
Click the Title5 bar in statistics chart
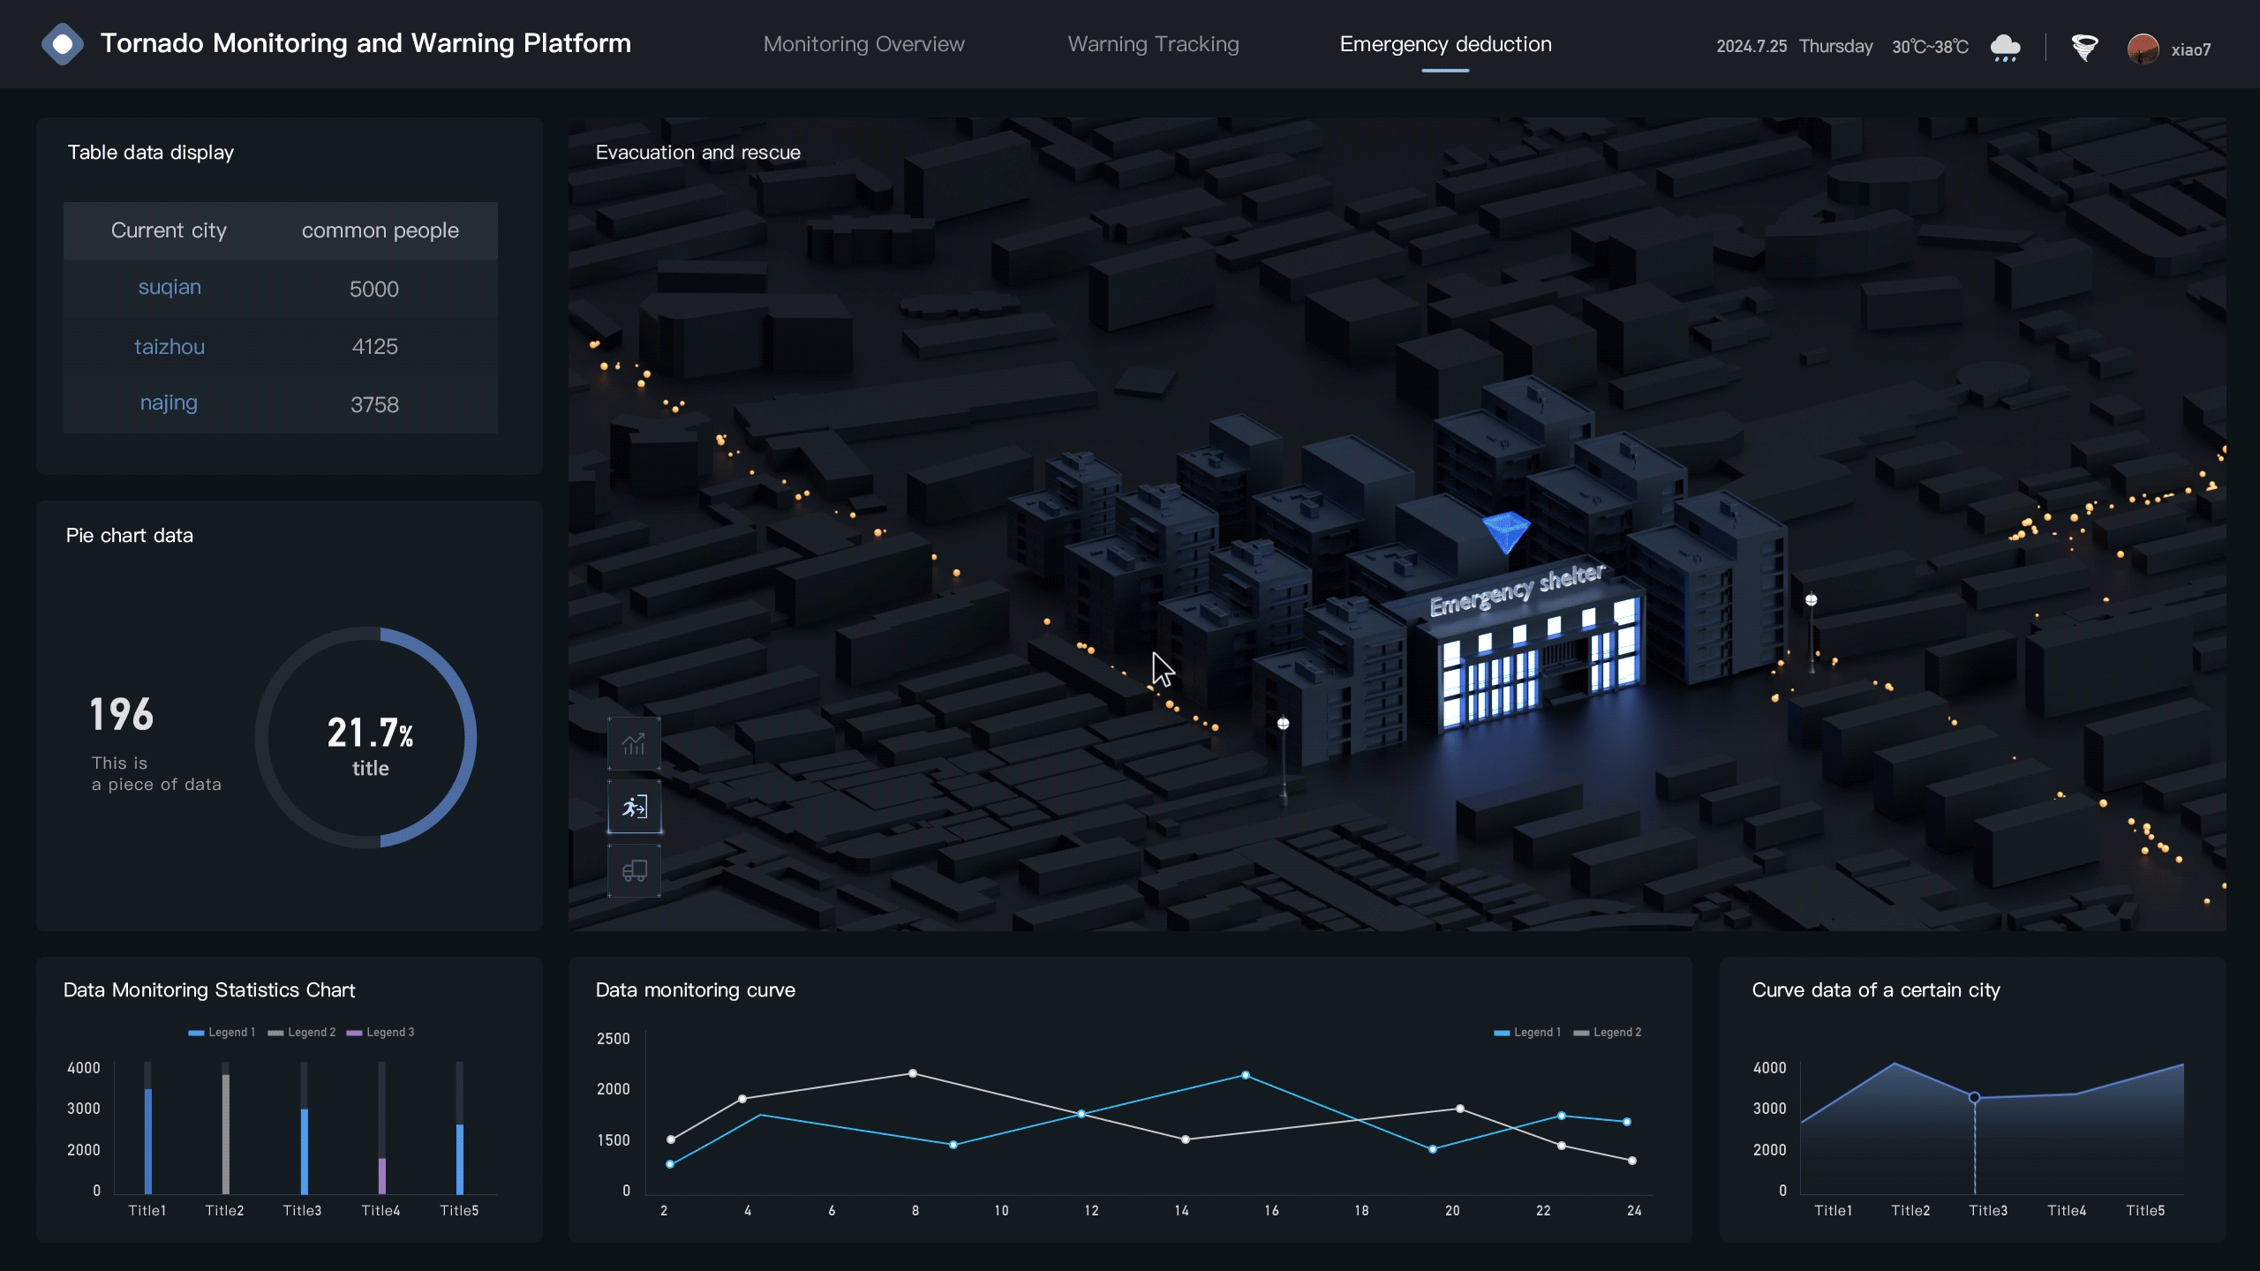(460, 1159)
